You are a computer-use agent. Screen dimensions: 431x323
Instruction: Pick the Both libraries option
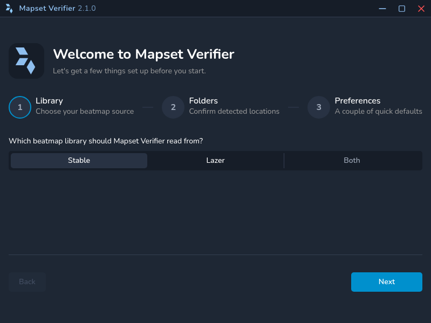pyautogui.click(x=352, y=160)
